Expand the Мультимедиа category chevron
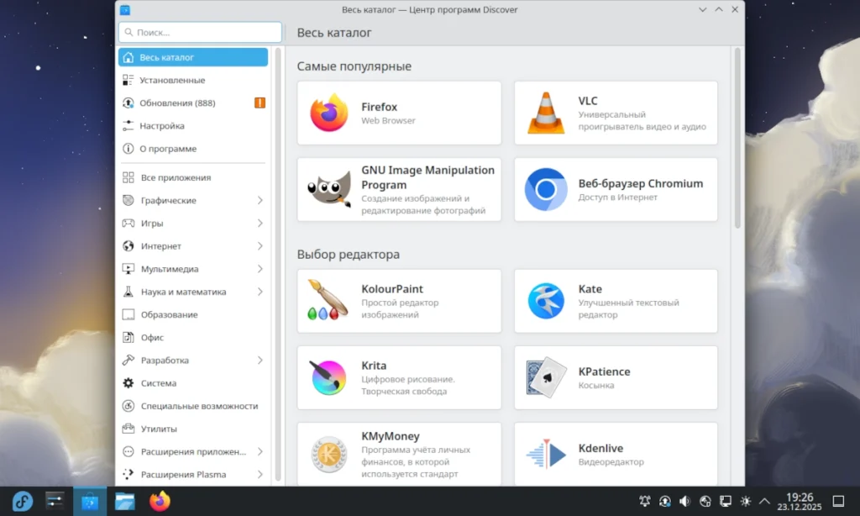The height and width of the screenshot is (516, 860). (260, 269)
